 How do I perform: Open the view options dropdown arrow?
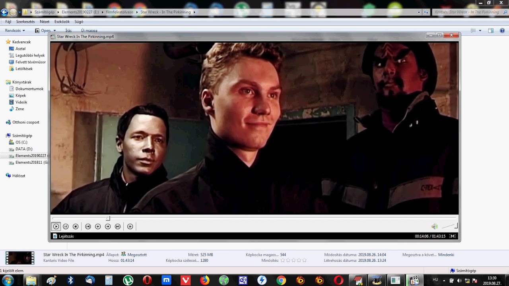(480, 31)
